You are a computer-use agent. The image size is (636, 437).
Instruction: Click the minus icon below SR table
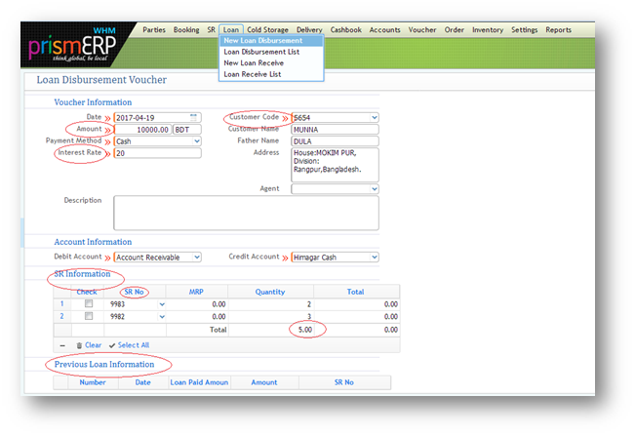click(63, 345)
